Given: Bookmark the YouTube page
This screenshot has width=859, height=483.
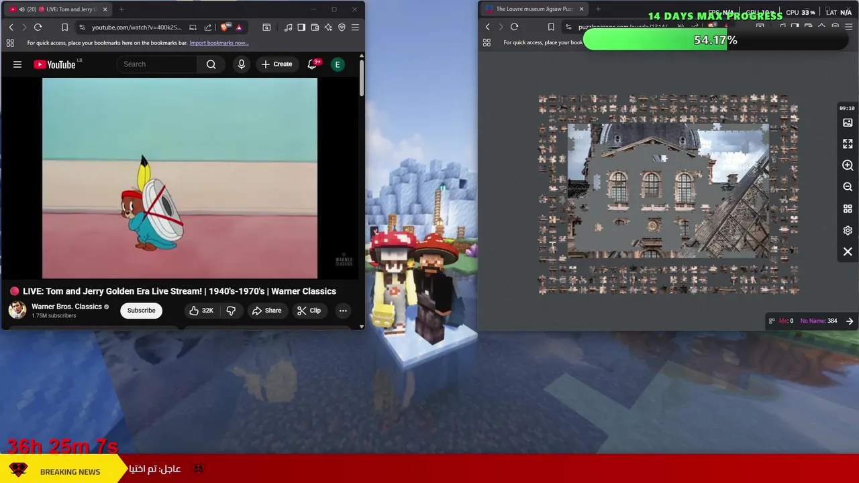Looking at the screenshot, I should (64, 28).
